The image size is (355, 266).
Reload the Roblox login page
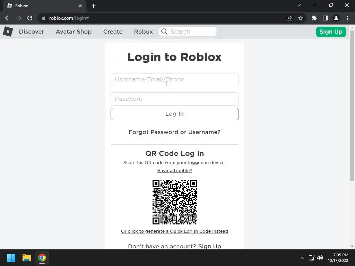pyautogui.click(x=30, y=18)
